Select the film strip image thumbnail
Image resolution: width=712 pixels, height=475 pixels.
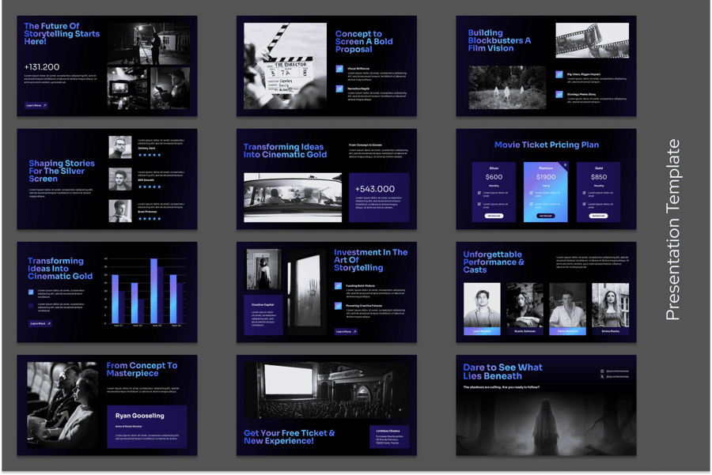pos(592,40)
